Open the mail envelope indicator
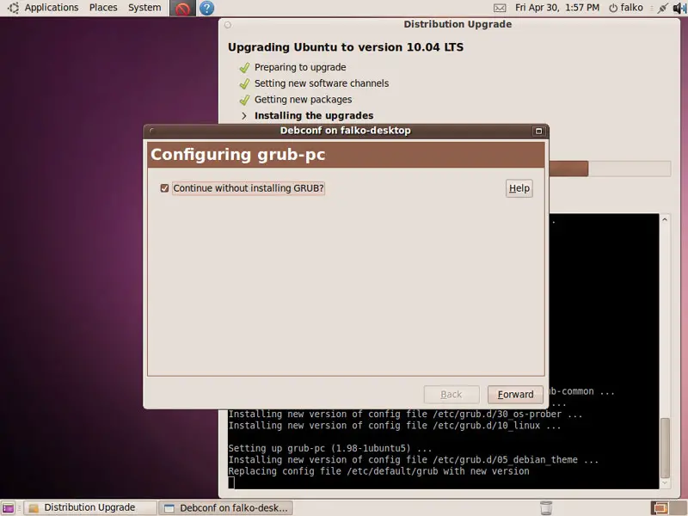Screen dimensions: 688x516 [500, 8]
